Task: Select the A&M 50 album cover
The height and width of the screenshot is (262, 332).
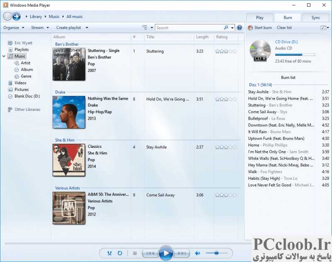Action: click(69, 208)
